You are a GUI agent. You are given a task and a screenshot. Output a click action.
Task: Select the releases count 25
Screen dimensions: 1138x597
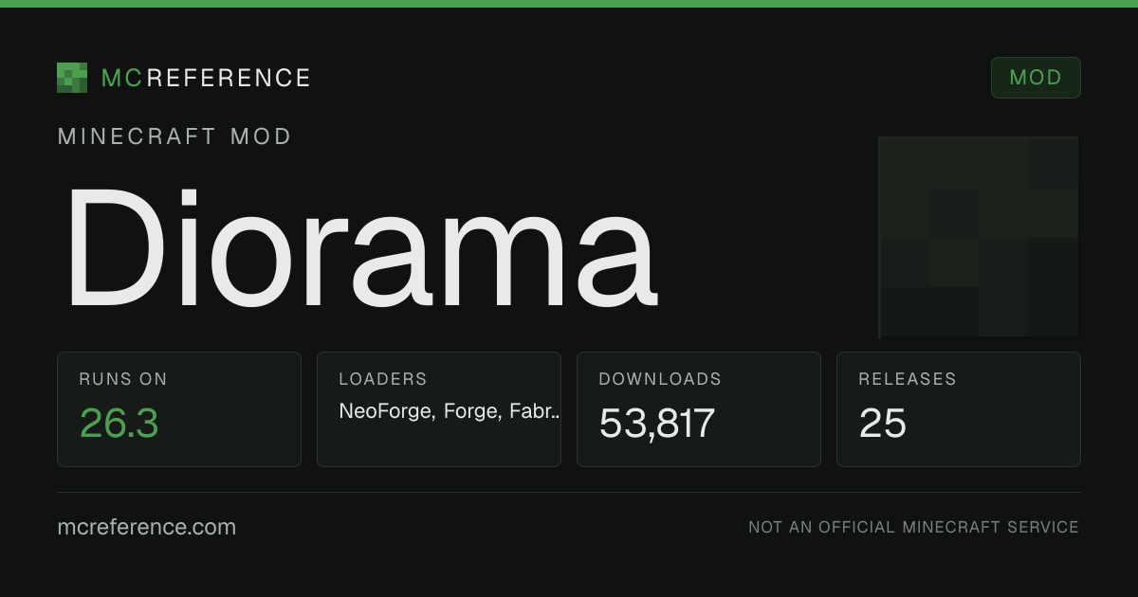coord(883,423)
